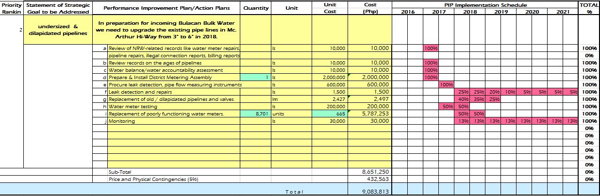Select the cost 30,000 in Monitoring row
Image resolution: width=600 pixels, height=196 pixels.
tap(369, 121)
